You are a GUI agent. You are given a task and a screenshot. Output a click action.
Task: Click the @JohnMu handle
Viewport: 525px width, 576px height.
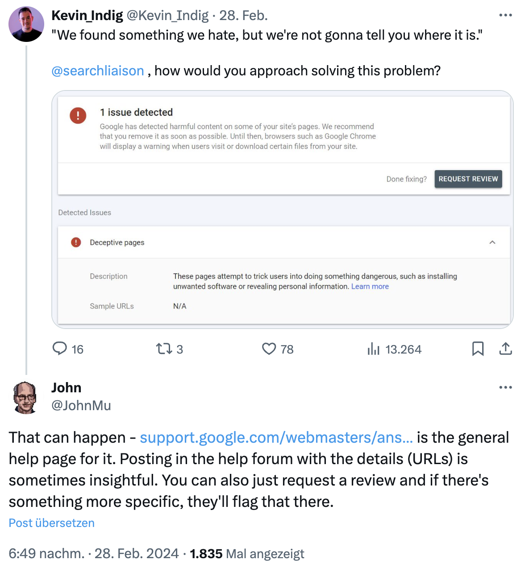81,406
